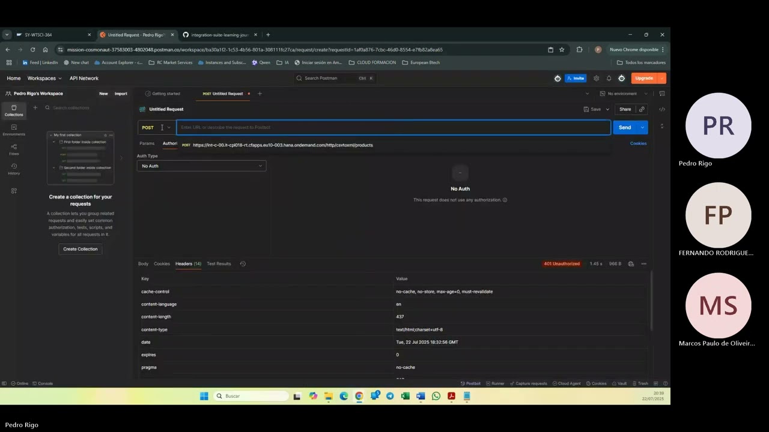769x432 pixels.
Task: Open the code snippet panel icon
Action: tap(662, 109)
